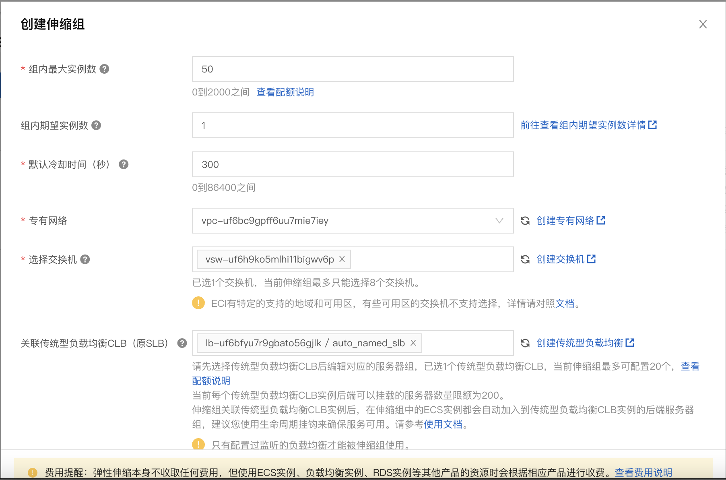Open help tooltip for 选择交换机

(85, 259)
